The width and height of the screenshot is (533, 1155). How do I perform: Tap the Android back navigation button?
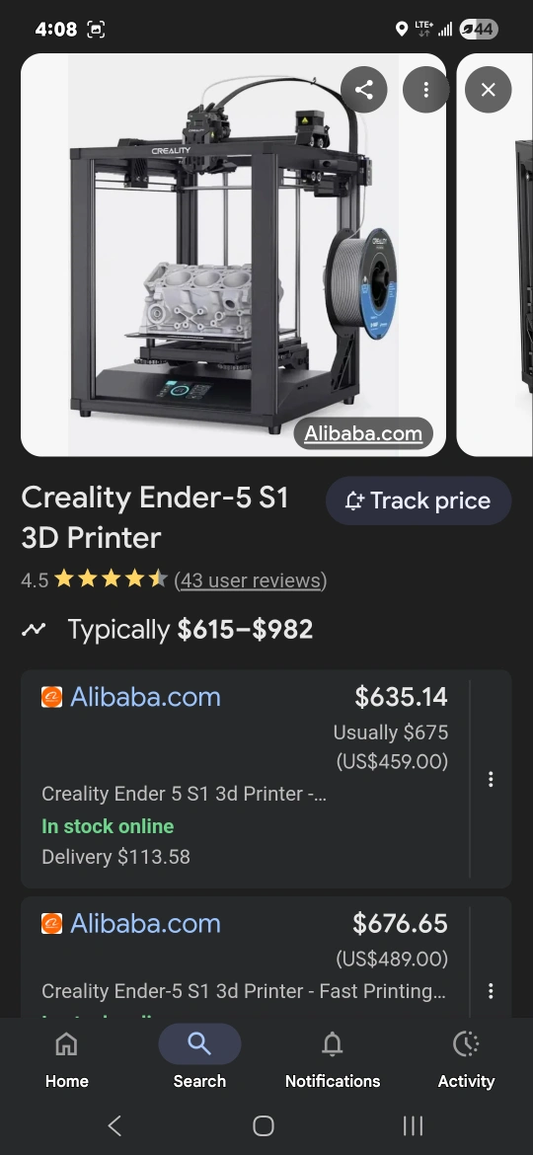[x=114, y=1125]
